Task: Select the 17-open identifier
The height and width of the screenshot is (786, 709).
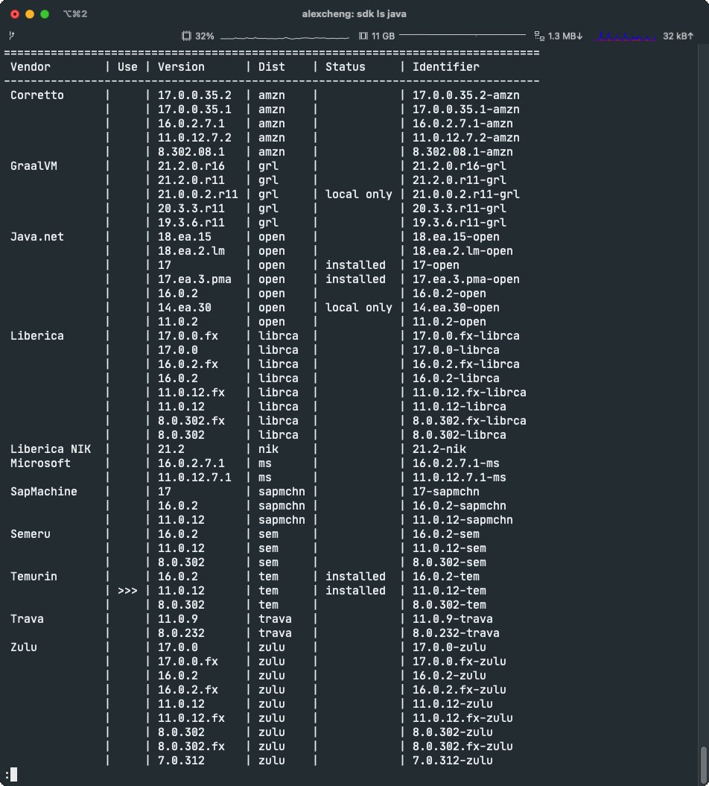Action: point(436,265)
